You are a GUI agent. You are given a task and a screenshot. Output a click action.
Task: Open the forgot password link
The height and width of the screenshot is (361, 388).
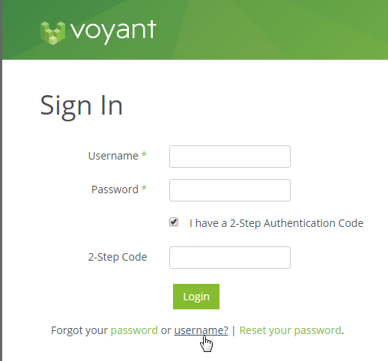pyautogui.click(x=134, y=330)
